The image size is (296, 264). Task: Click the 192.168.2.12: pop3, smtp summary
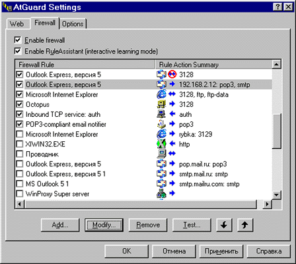(215, 84)
